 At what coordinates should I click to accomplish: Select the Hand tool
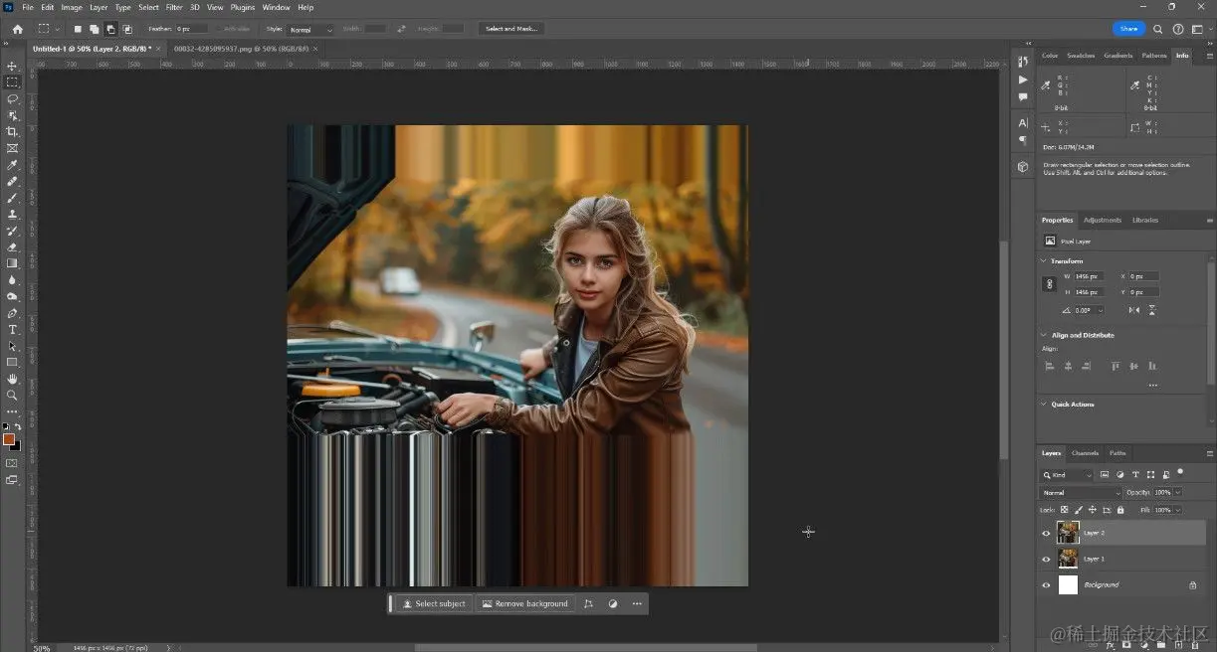coord(13,379)
